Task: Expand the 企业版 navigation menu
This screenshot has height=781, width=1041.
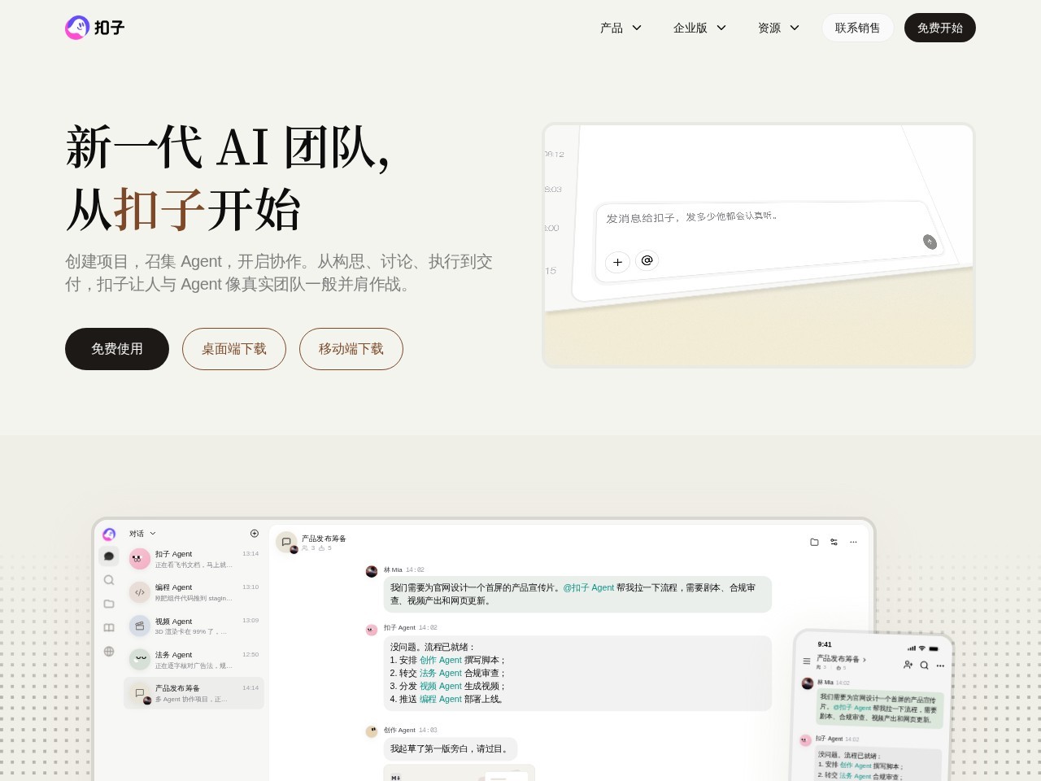Action: [x=699, y=28]
